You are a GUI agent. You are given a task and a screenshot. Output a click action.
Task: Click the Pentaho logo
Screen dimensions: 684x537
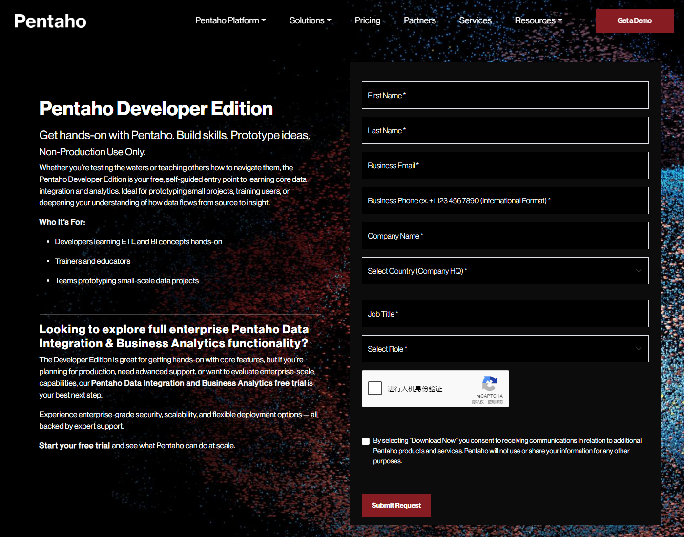coord(50,21)
